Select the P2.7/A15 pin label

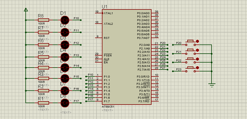pyautogui.click(x=144, y=70)
